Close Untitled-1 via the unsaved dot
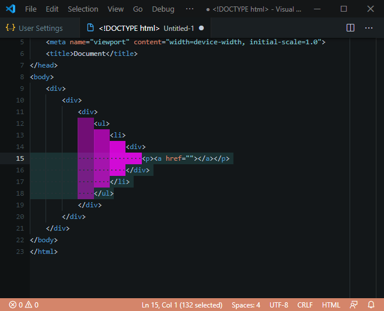Screen dimensions: 384x311 coord(201,28)
